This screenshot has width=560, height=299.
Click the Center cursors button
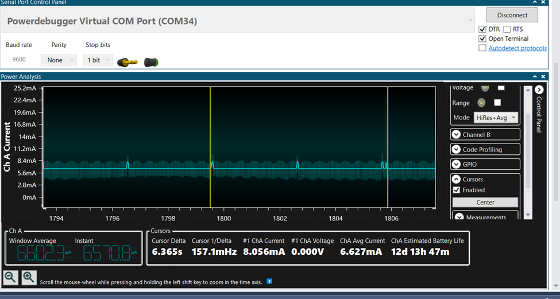pyautogui.click(x=485, y=203)
